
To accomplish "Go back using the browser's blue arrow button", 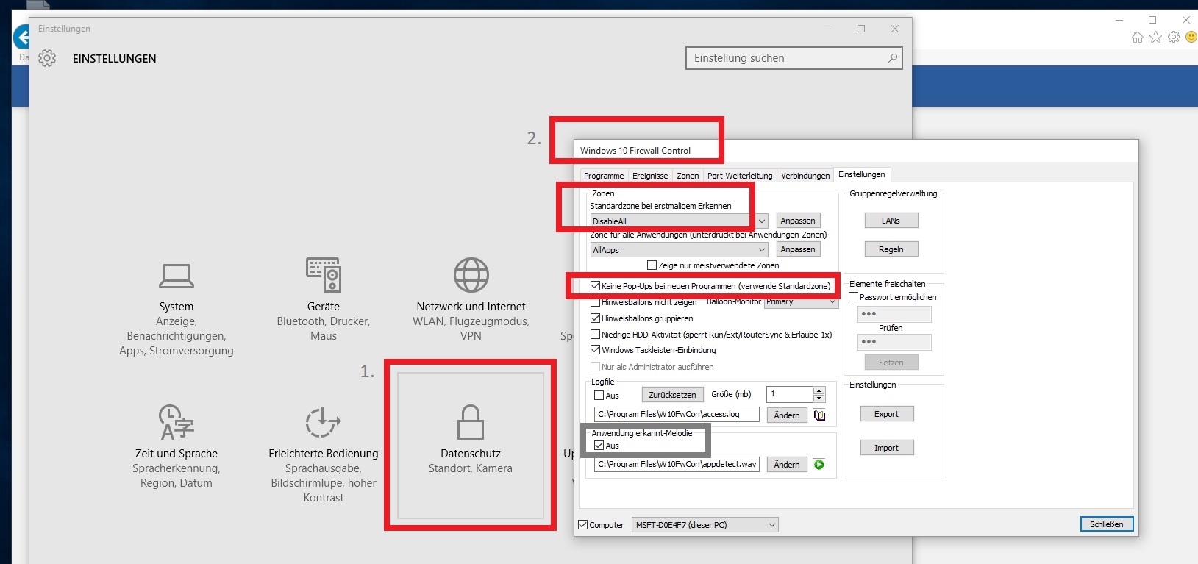I will point(21,37).
